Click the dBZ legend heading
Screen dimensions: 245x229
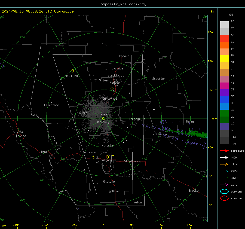pyautogui.click(x=231, y=14)
